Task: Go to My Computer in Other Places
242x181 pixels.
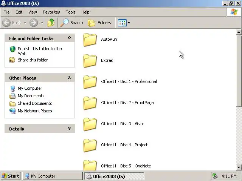Action: 30,88
